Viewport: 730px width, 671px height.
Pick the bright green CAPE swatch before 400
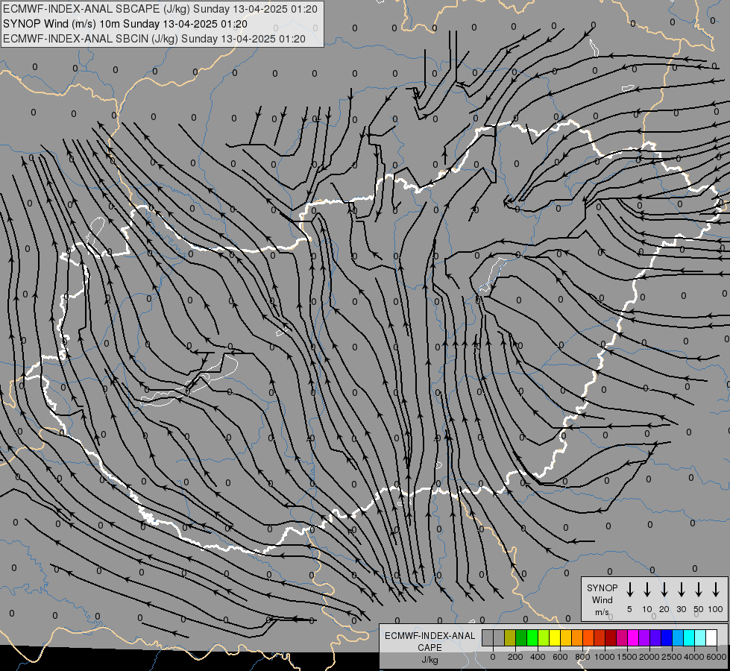[x=532, y=637]
